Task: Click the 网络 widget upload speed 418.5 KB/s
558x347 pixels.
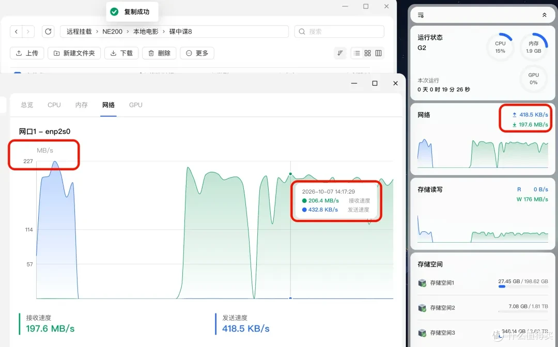Action: click(x=530, y=115)
